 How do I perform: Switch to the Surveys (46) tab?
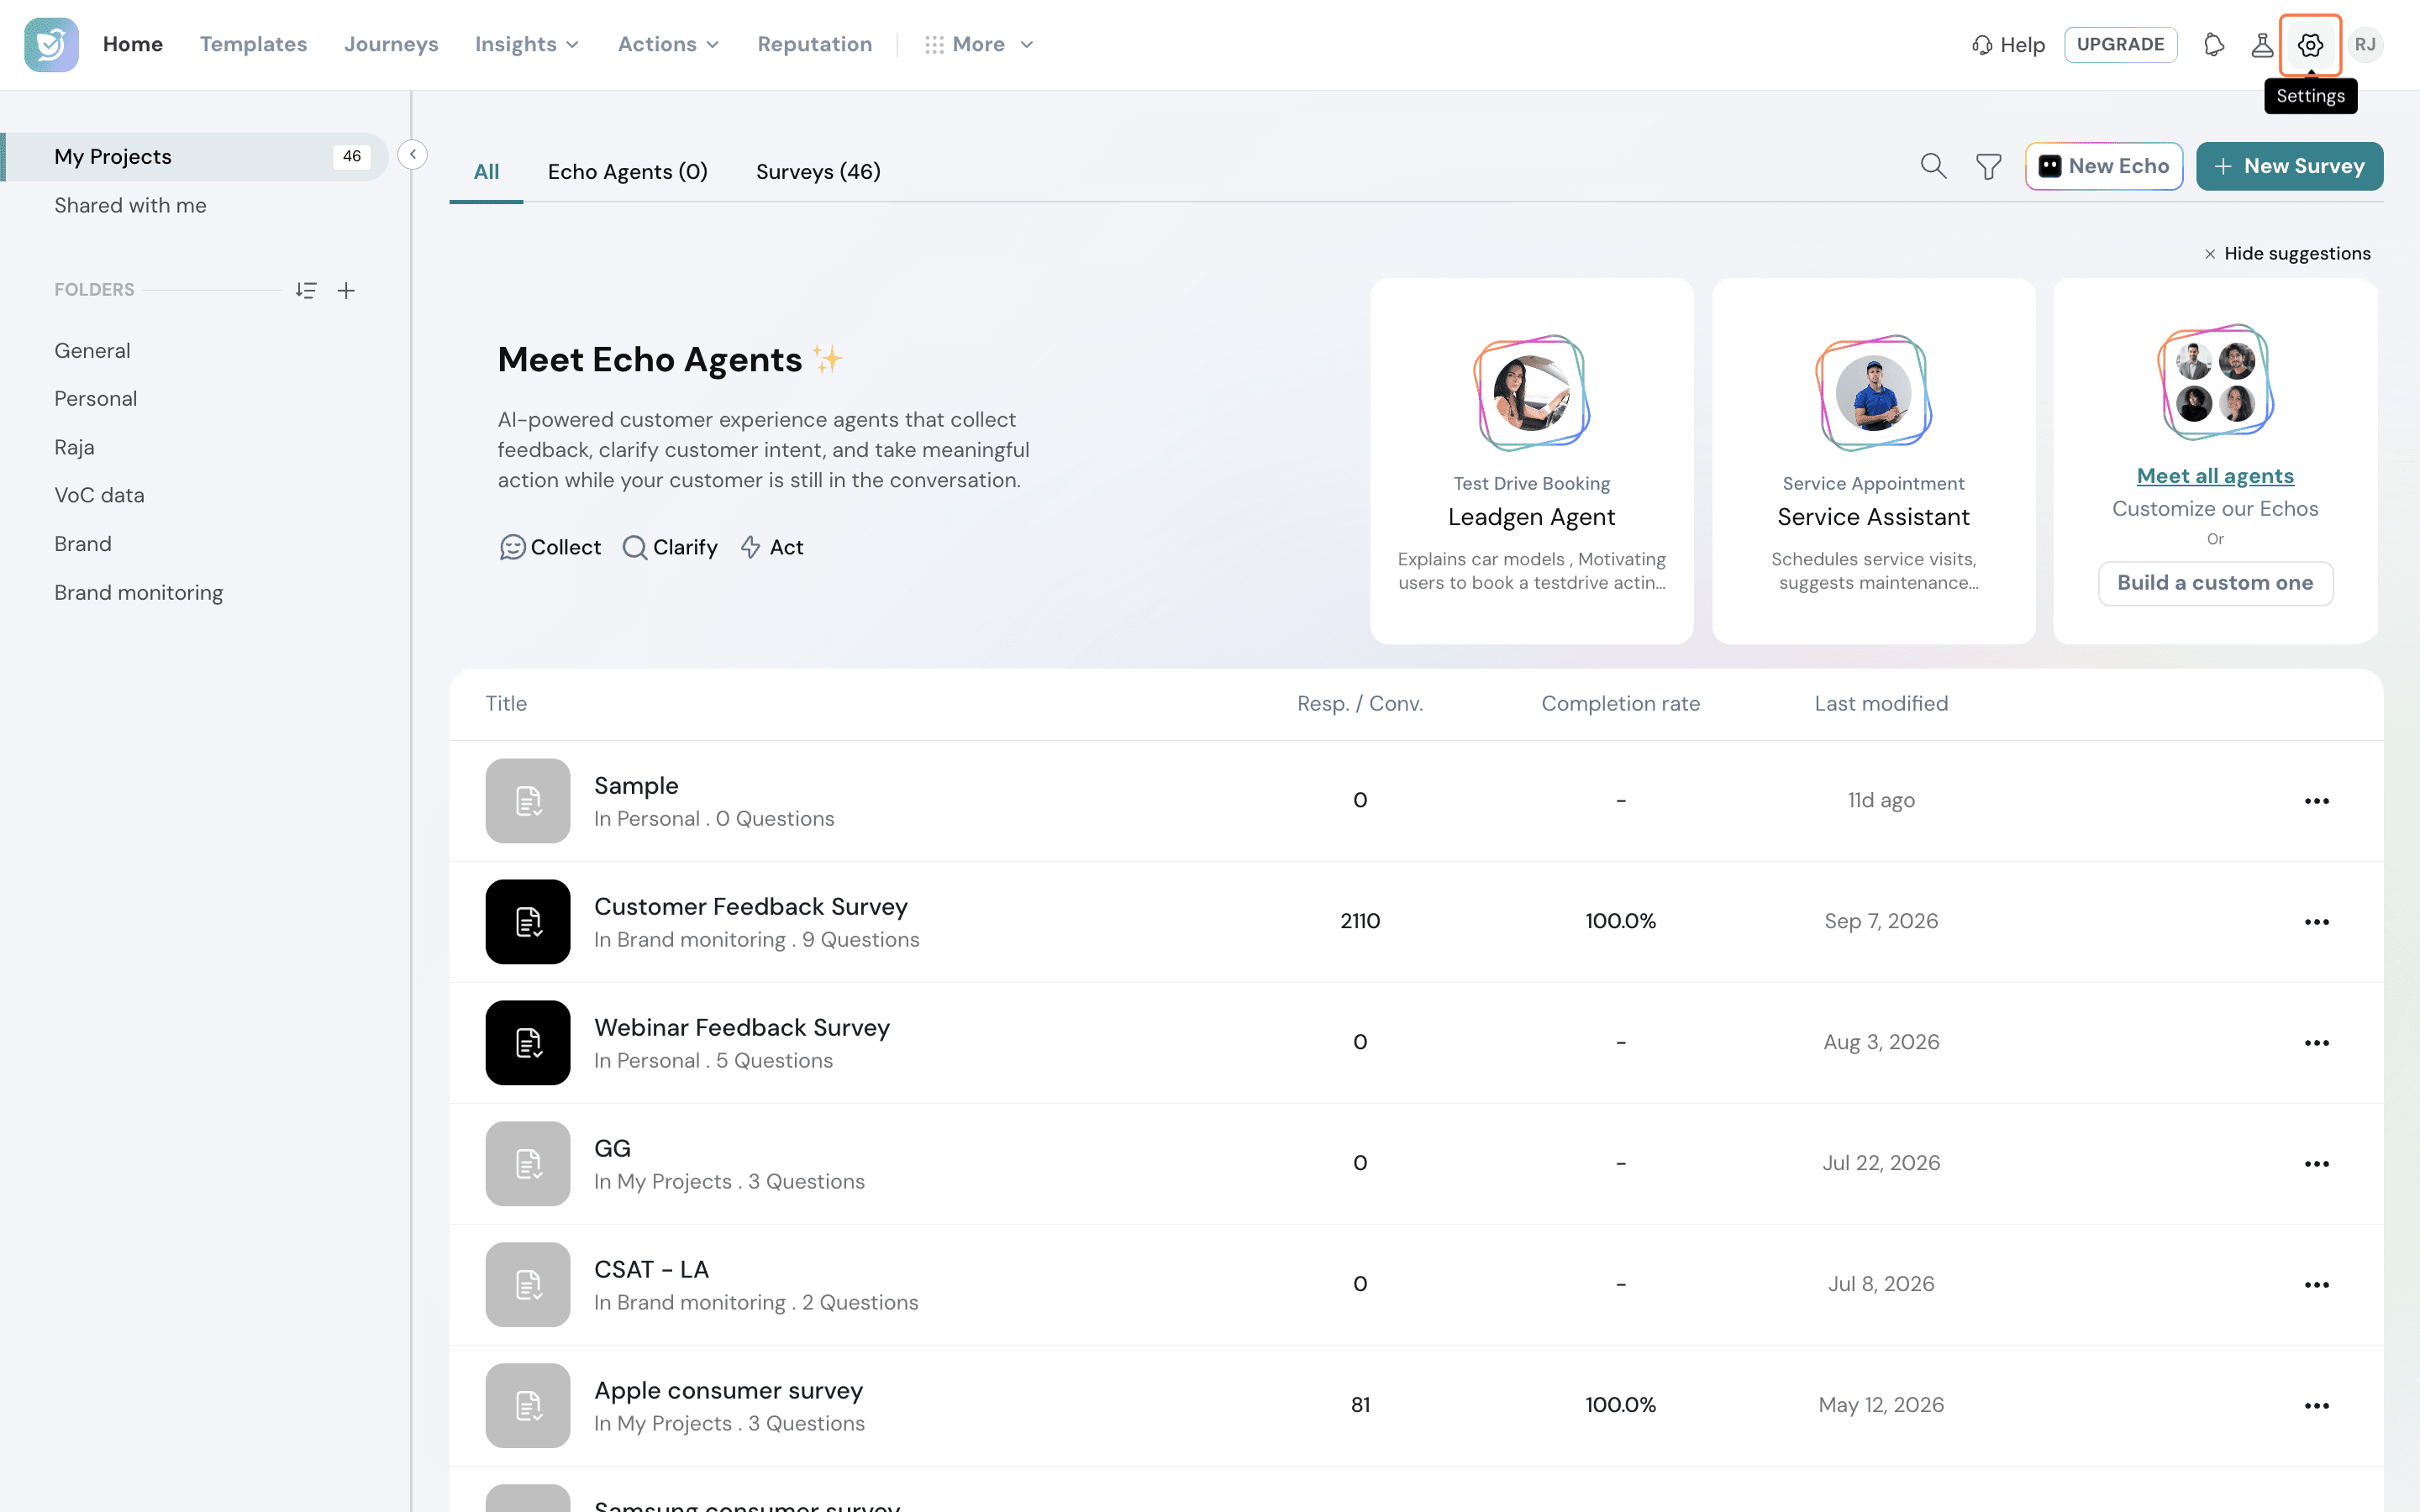pyautogui.click(x=818, y=172)
